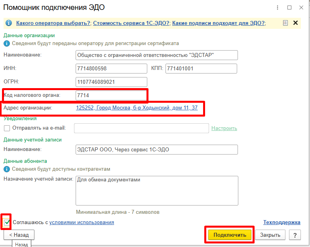Click the '< Назад' button
Screen dimensions: 310x247
pos(19,235)
